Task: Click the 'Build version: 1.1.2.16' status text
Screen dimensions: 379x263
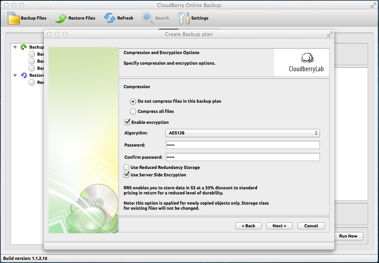Action: pos(25,258)
